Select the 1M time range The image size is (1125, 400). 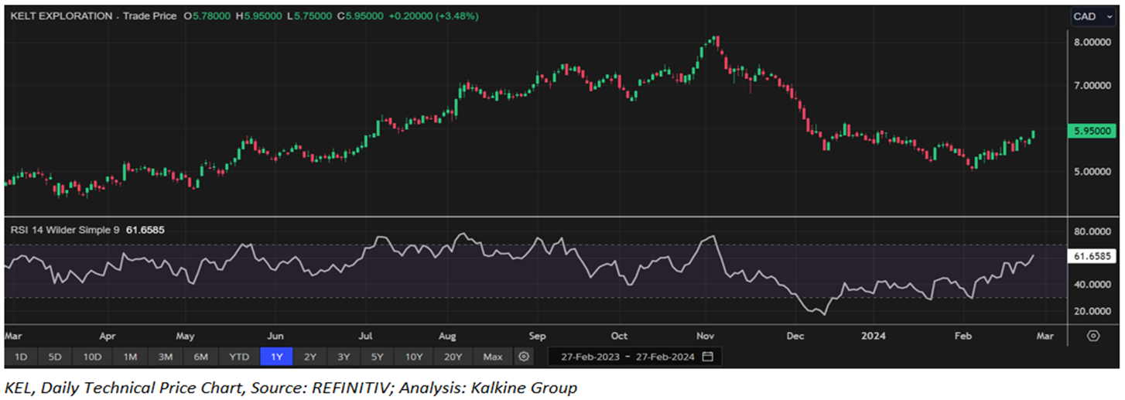point(129,357)
